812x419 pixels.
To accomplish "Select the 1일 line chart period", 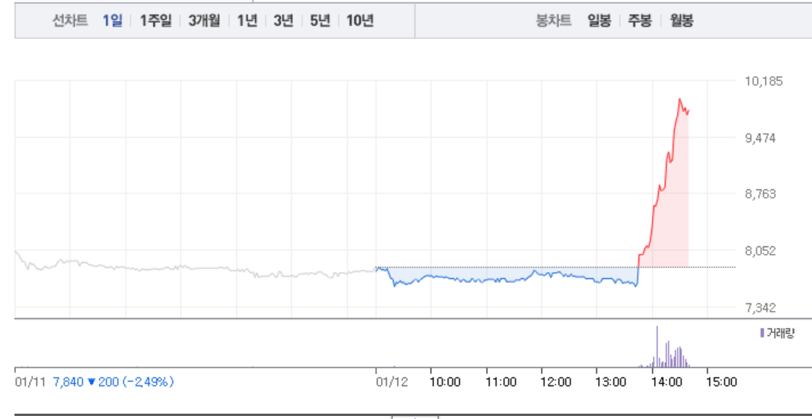I will tap(113, 21).
